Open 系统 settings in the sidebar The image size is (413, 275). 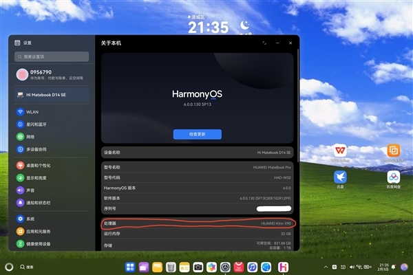coord(52,219)
